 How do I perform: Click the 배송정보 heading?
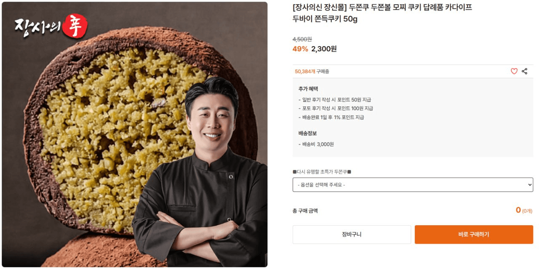307,133
